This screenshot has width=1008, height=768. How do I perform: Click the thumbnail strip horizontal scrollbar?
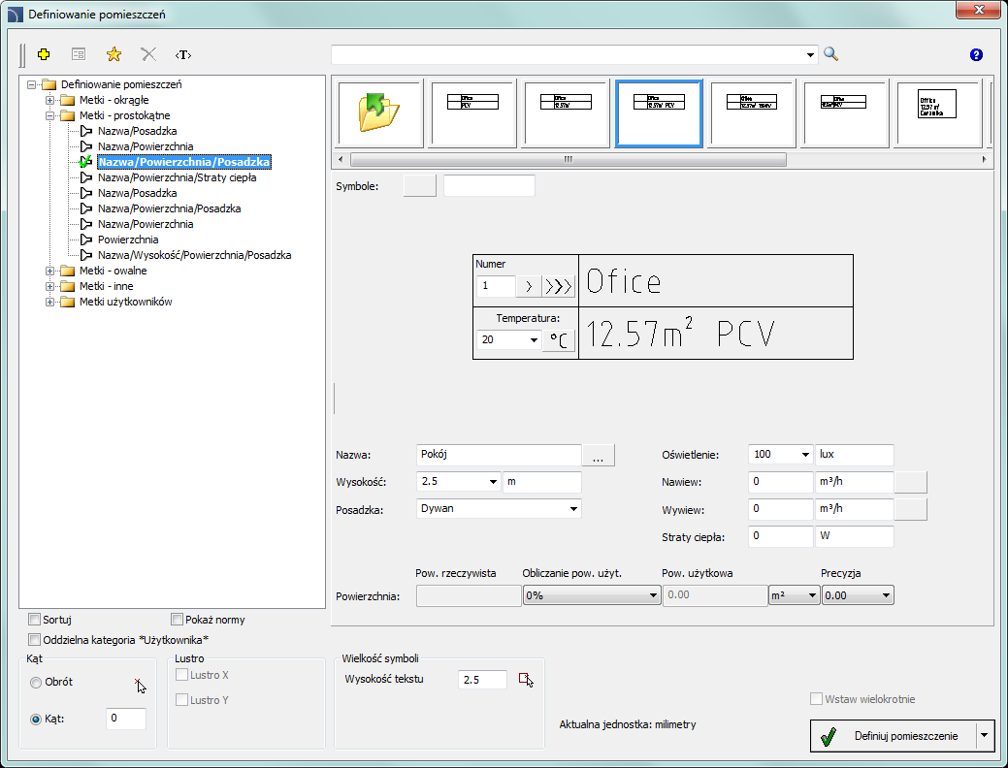pos(569,159)
